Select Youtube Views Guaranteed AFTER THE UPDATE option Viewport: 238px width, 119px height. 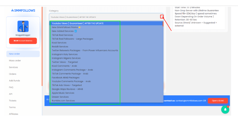coord(106,23)
